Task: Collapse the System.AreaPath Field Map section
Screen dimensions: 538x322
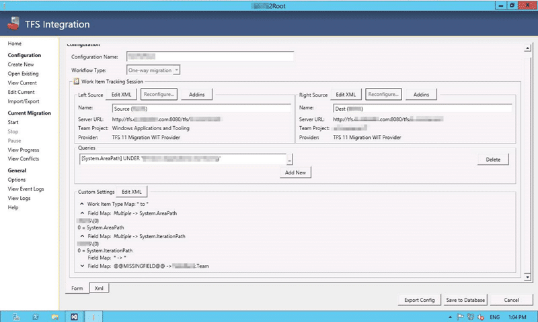Action: [82, 213]
